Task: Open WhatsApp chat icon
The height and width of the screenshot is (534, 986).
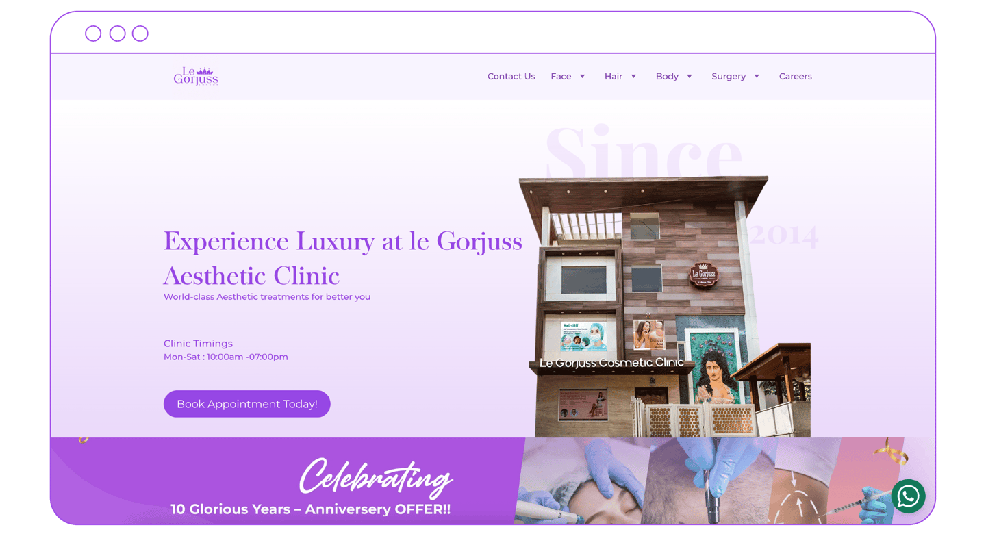Action: point(909,496)
